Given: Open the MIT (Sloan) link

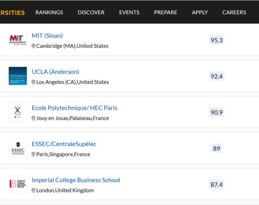Looking at the screenshot, I should coord(47,36).
